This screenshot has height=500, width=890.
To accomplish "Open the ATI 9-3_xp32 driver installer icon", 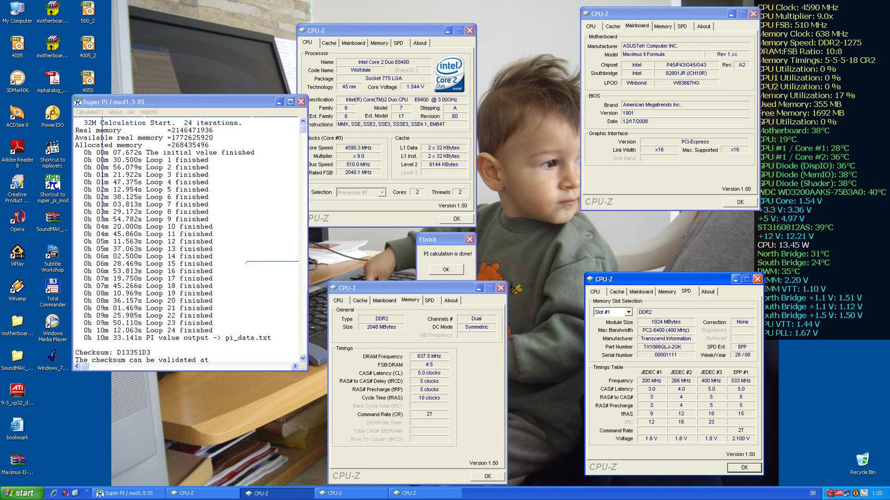I will (x=17, y=394).
